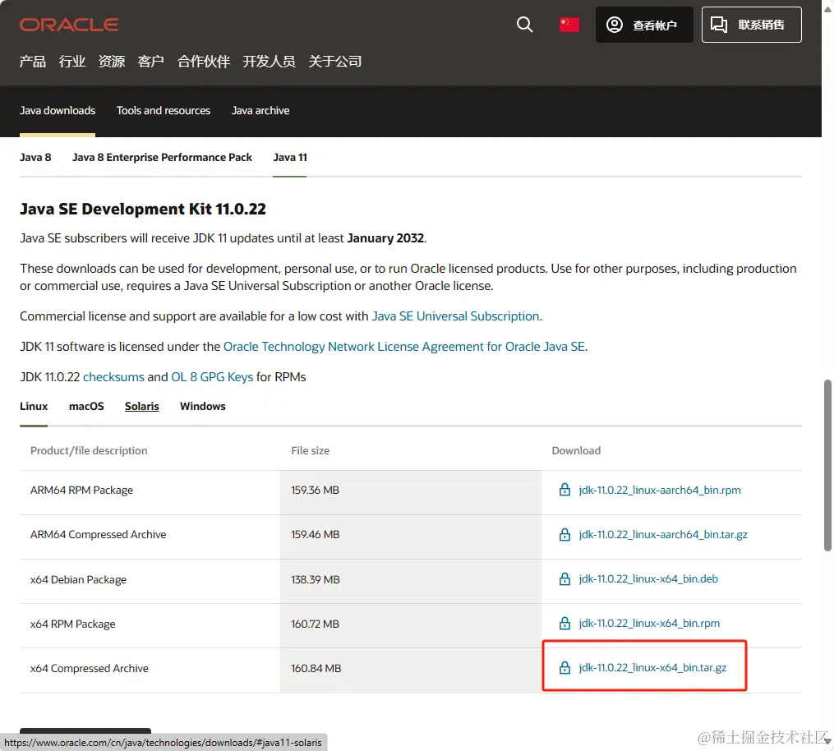The height and width of the screenshot is (751, 834).
Task: Select Java 8 Enterprise Performance Pack tab
Action: pos(162,158)
